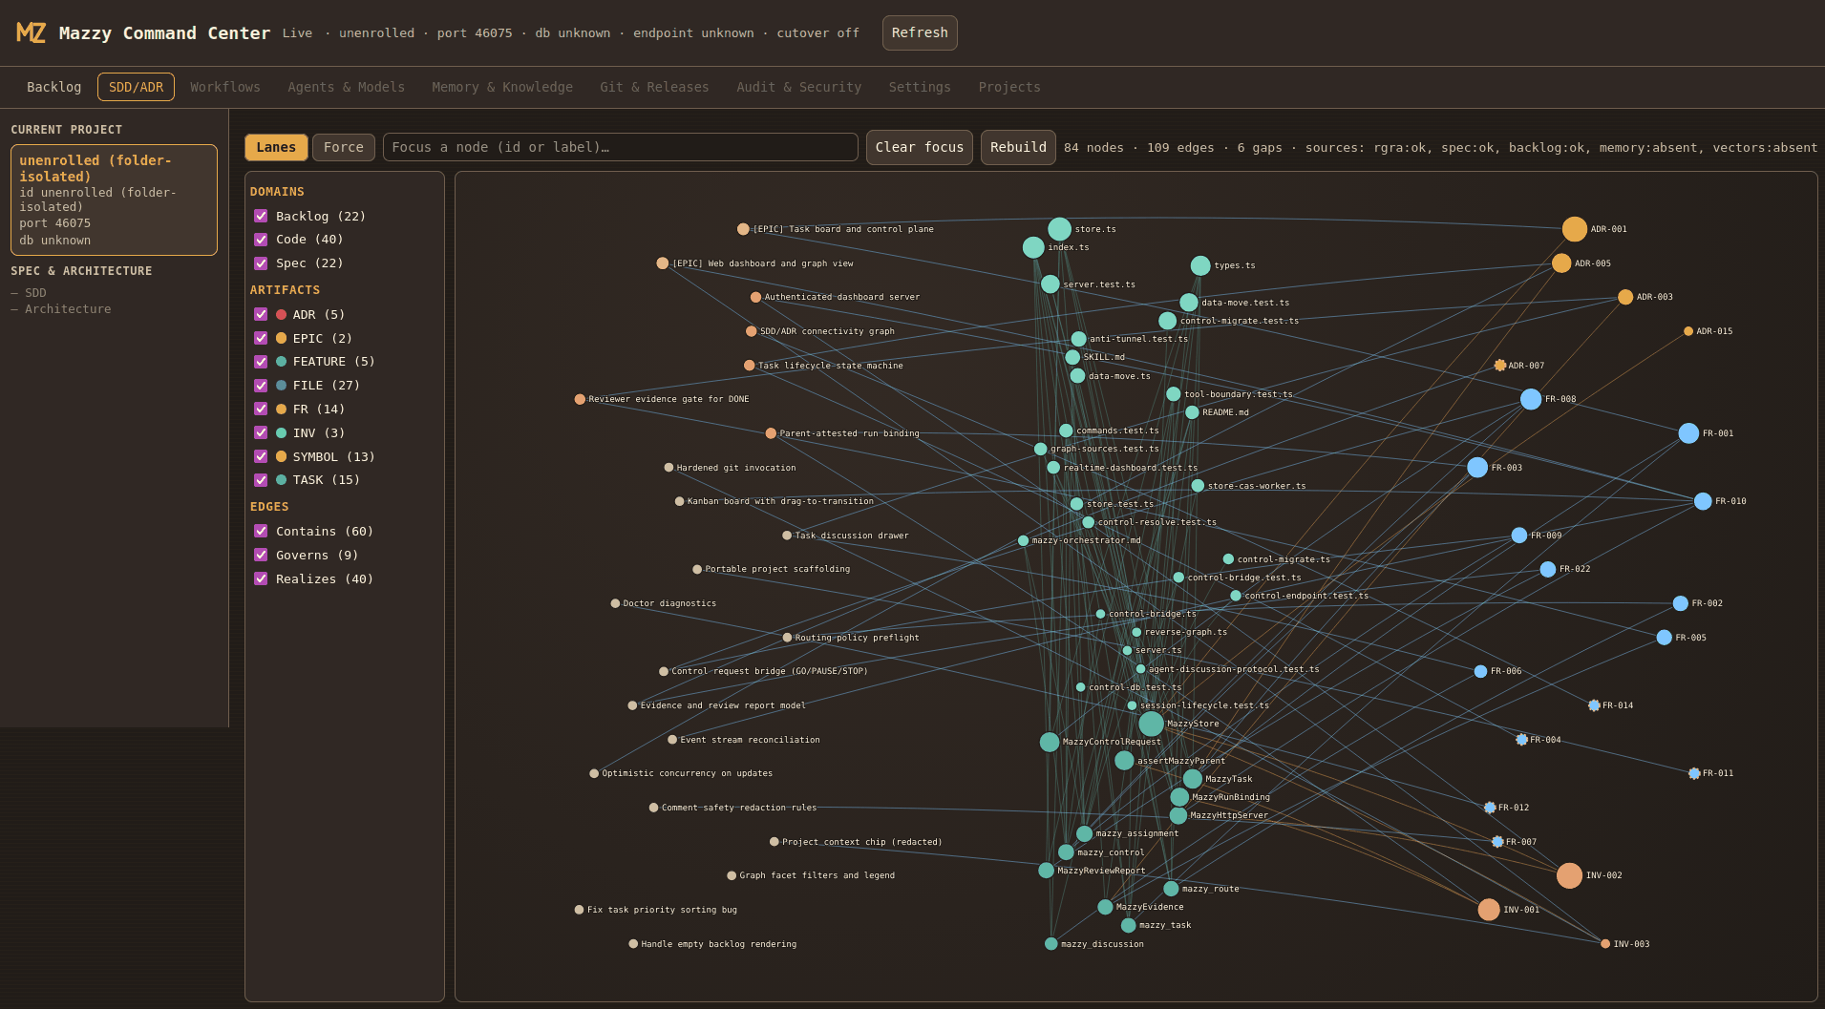Click the Refresh button
This screenshot has width=1825, height=1009.
click(x=920, y=32)
